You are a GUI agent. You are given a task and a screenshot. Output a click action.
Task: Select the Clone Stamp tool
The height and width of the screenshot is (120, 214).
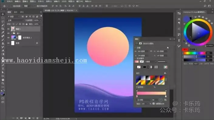[3, 43]
